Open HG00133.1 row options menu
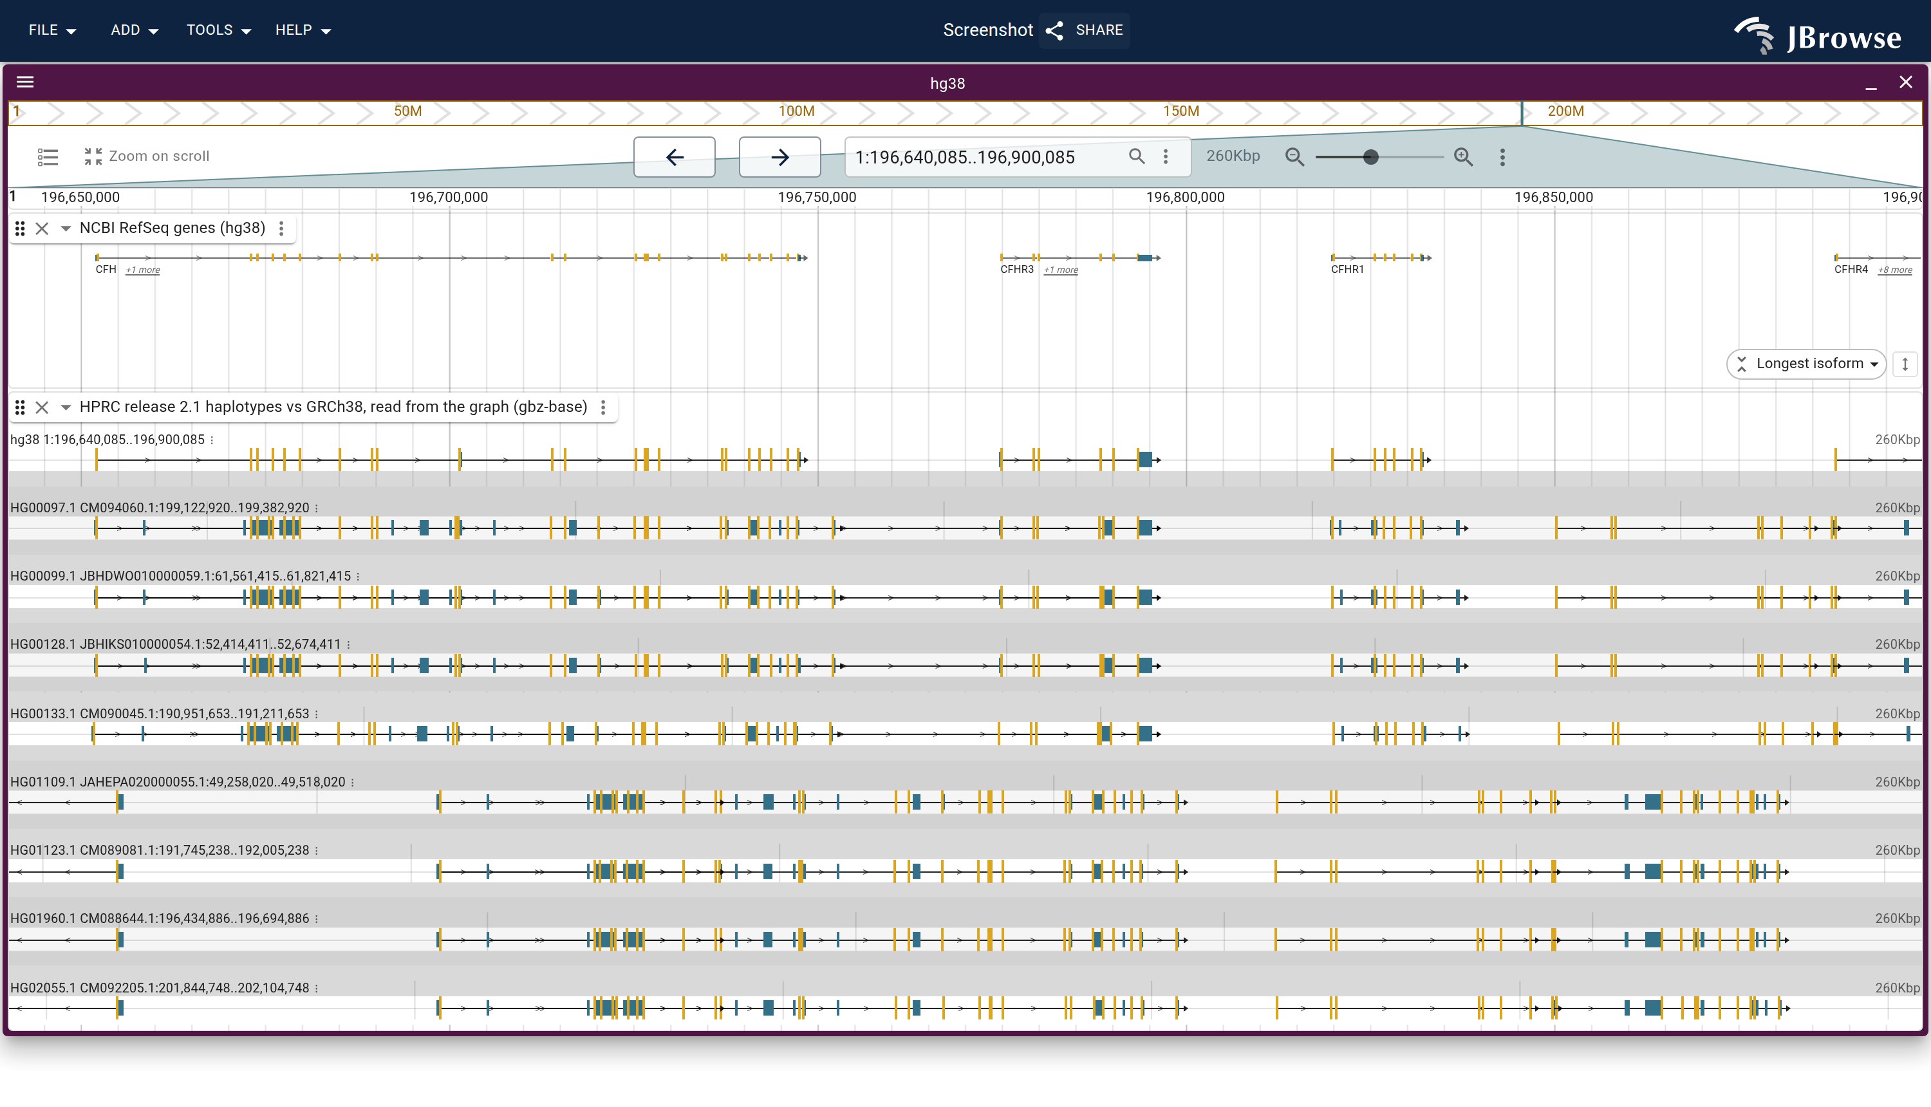 click(x=316, y=714)
